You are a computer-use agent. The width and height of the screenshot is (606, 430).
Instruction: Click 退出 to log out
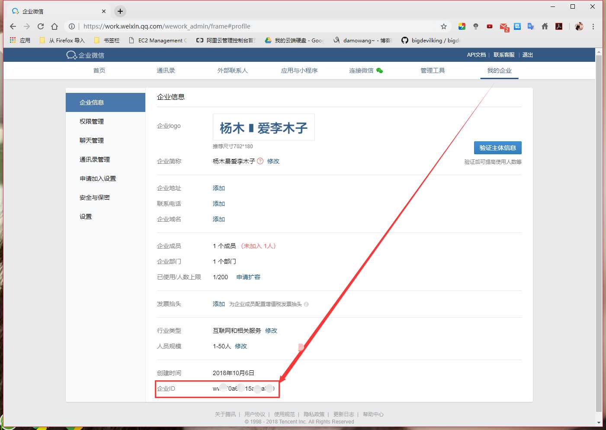pos(528,55)
